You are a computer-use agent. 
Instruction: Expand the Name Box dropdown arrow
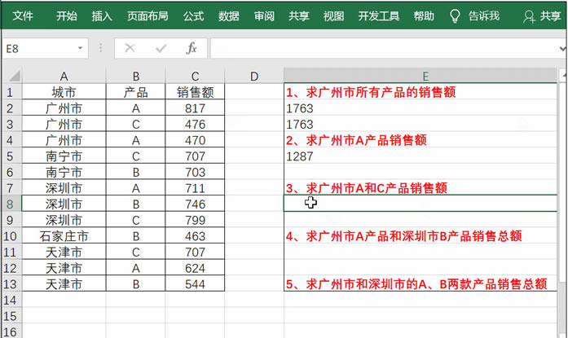(x=80, y=49)
